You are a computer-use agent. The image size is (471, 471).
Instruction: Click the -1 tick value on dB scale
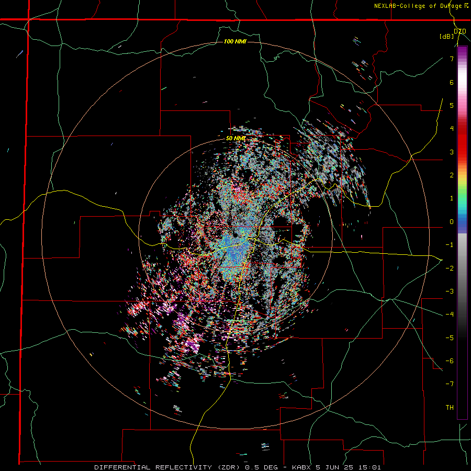[x=450, y=245]
